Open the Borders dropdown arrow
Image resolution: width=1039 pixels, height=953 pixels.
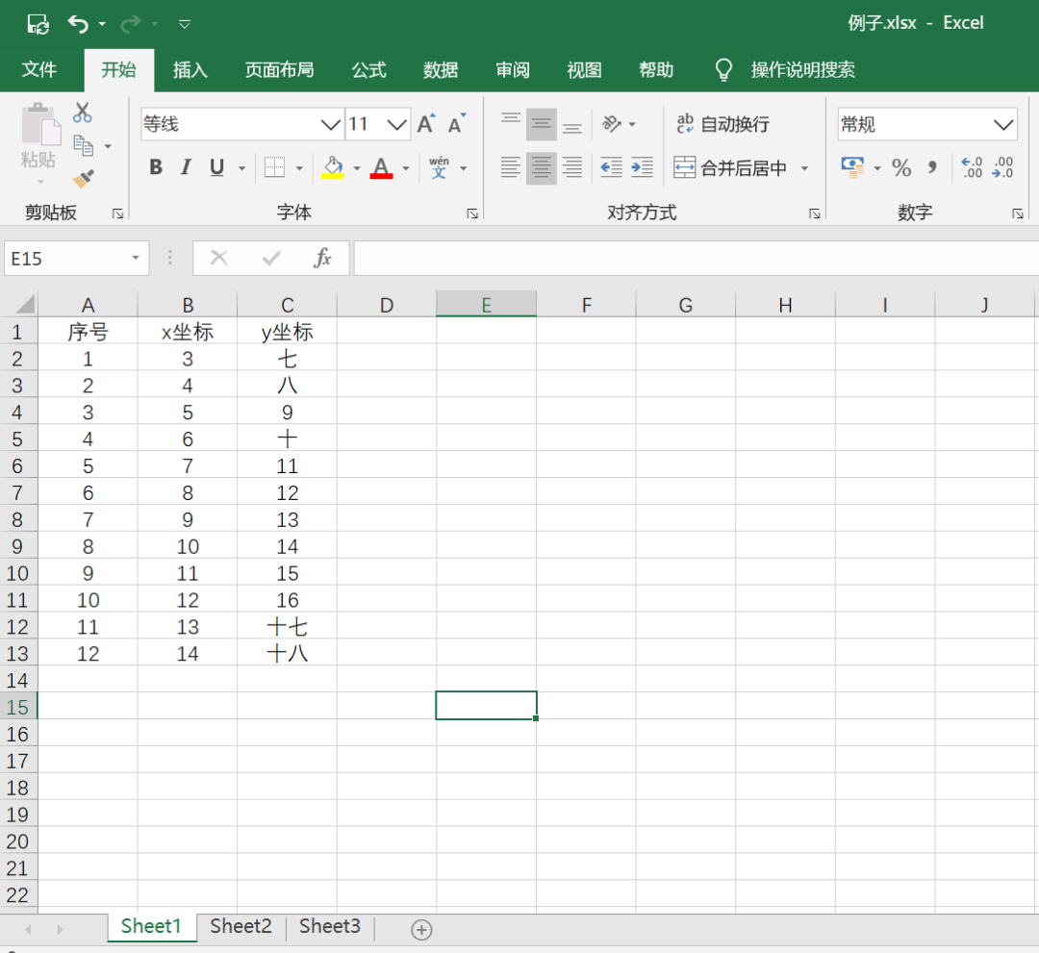click(299, 168)
